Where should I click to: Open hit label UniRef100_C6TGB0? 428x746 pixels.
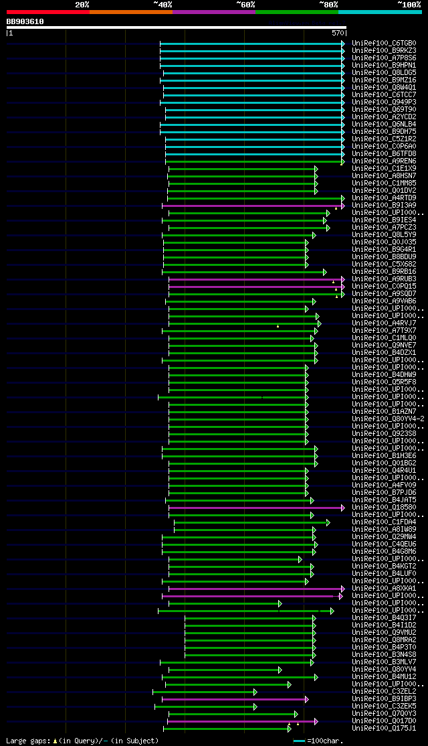click(x=385, y=44)
